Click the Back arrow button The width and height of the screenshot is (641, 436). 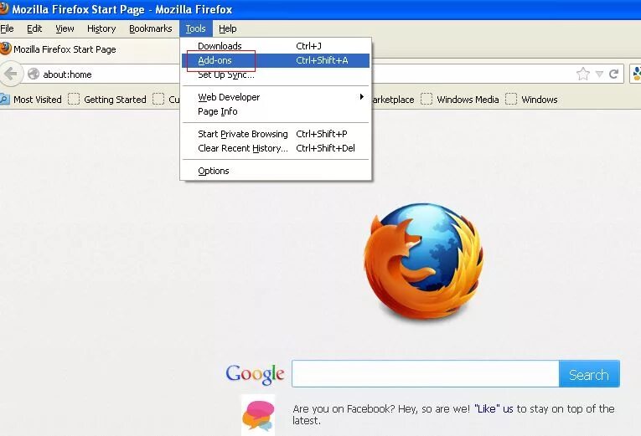10,74
